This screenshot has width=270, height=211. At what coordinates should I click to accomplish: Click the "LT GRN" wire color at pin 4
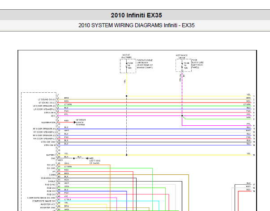tap(68, 104)
